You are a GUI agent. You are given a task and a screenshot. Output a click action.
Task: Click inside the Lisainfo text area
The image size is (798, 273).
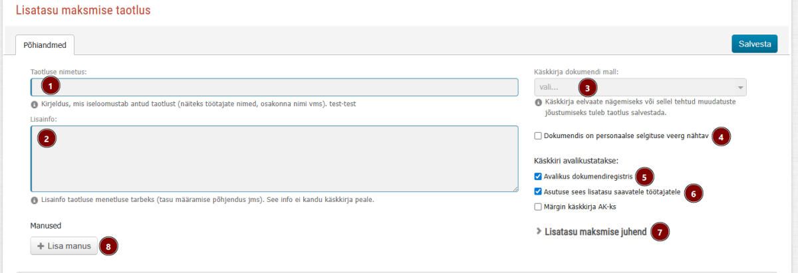(274, 159)
